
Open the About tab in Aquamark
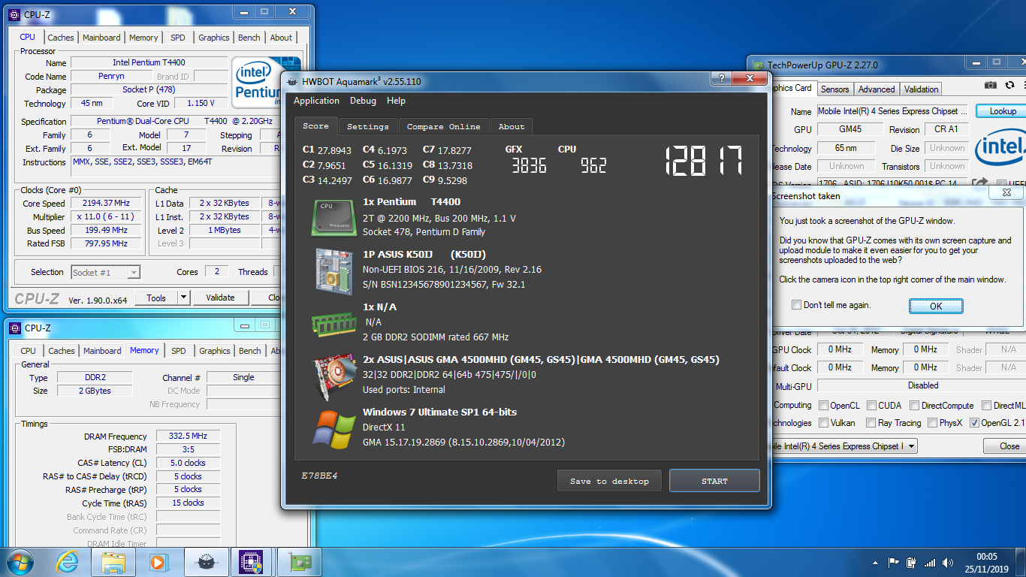click(x=511, y=126)
